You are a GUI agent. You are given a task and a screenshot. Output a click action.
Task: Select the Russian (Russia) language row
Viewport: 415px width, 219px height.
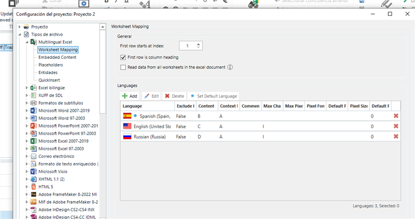(x=261, y=137)
